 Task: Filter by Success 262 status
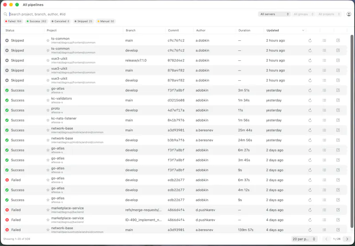tap(36, 21)
